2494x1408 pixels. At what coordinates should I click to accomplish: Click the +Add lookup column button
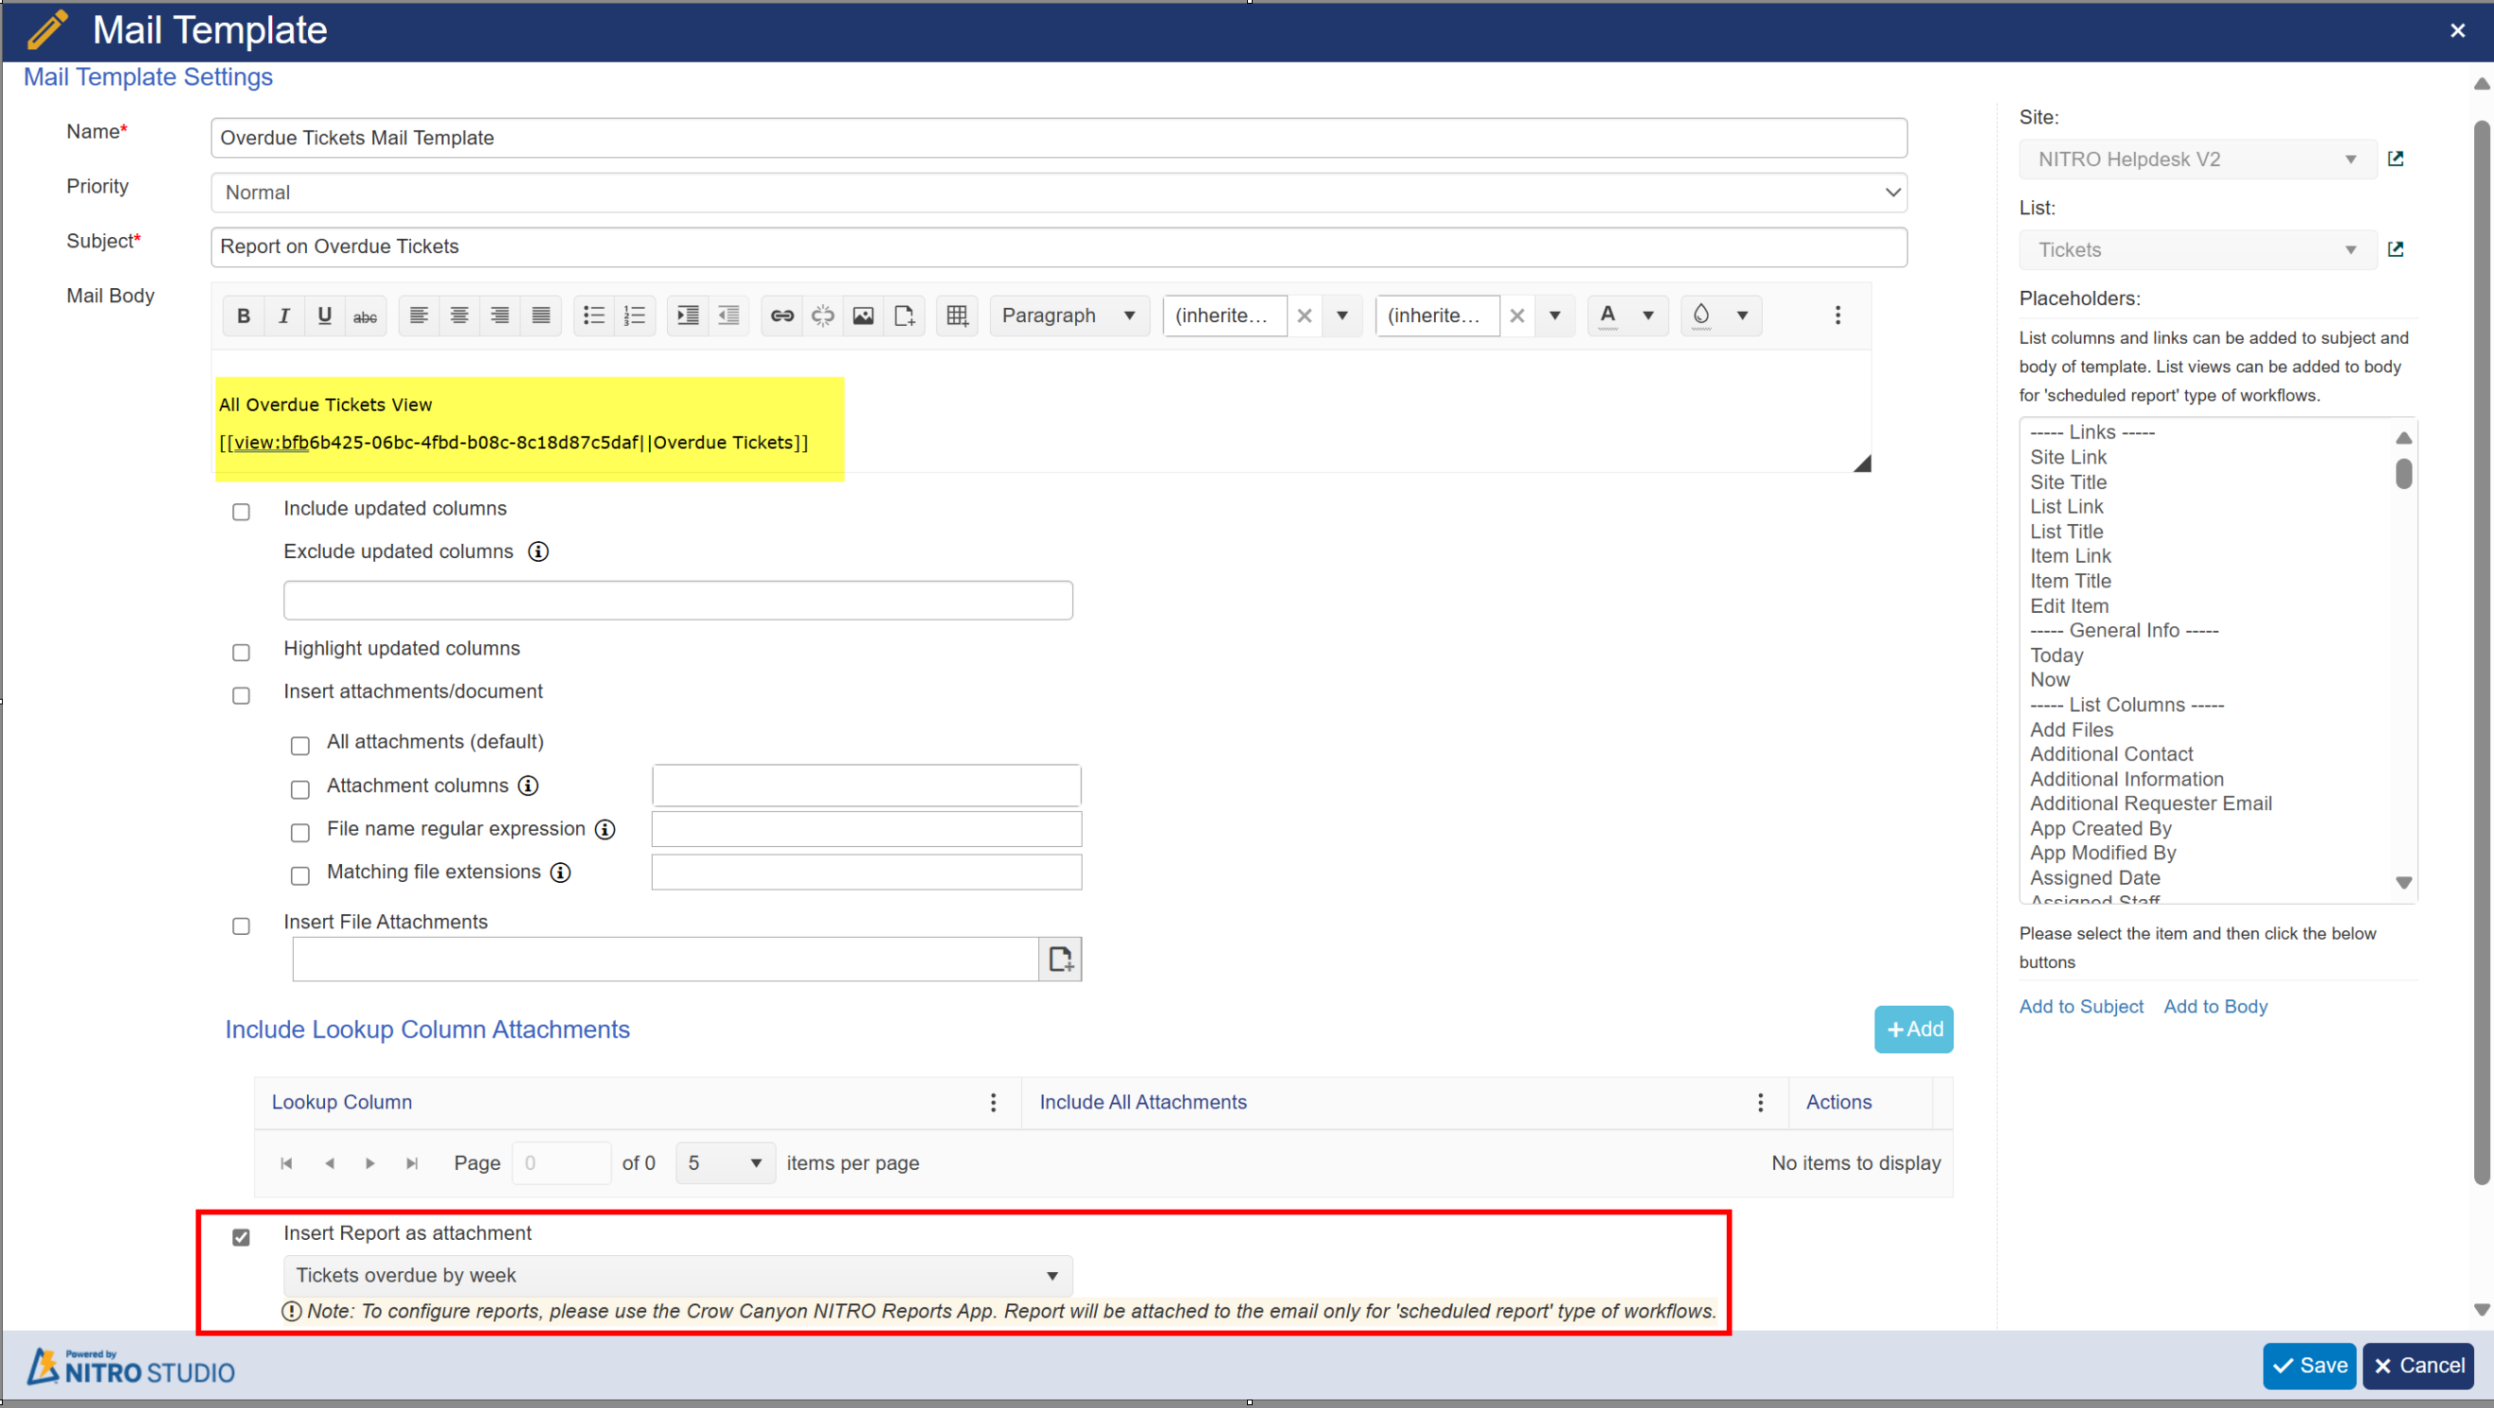pos(1913,1029)
